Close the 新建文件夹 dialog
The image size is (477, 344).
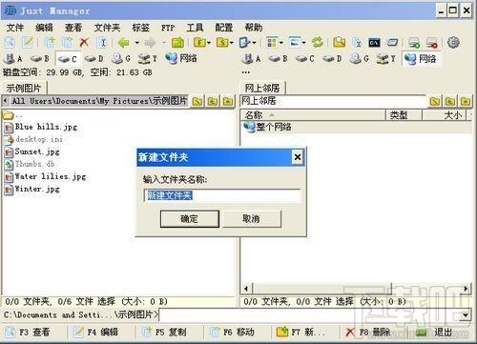tap(298, 157)
